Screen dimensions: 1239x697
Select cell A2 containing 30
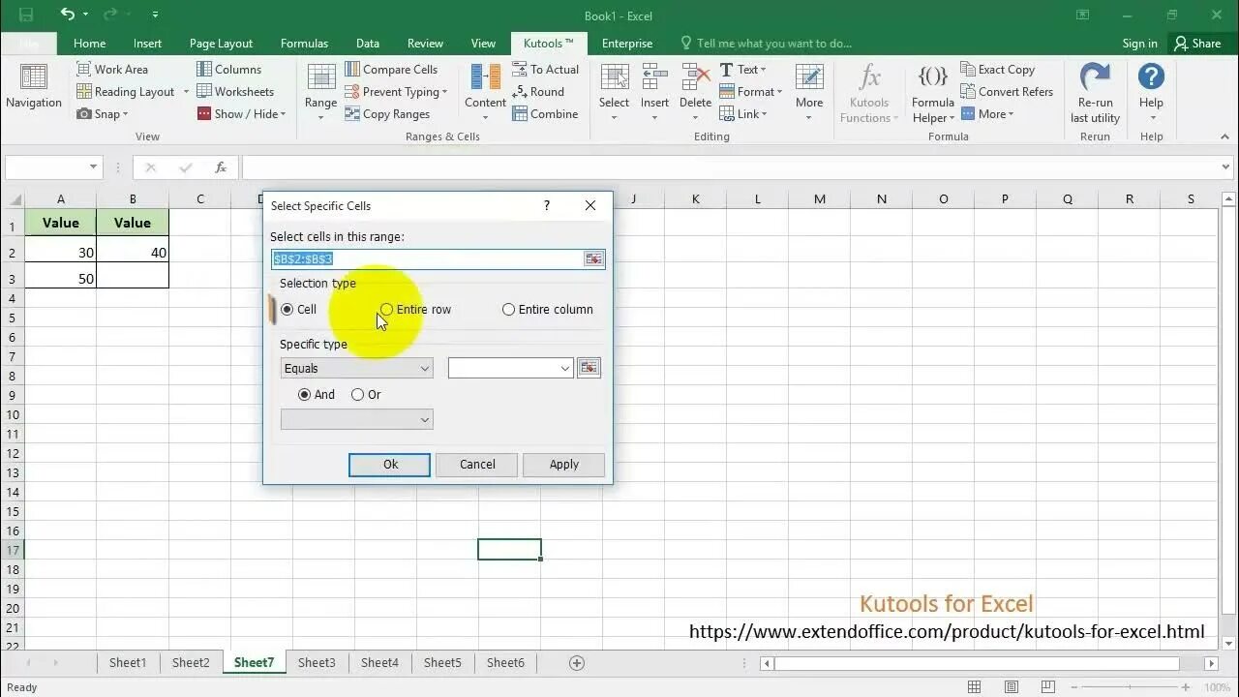(x=60, y=253)
